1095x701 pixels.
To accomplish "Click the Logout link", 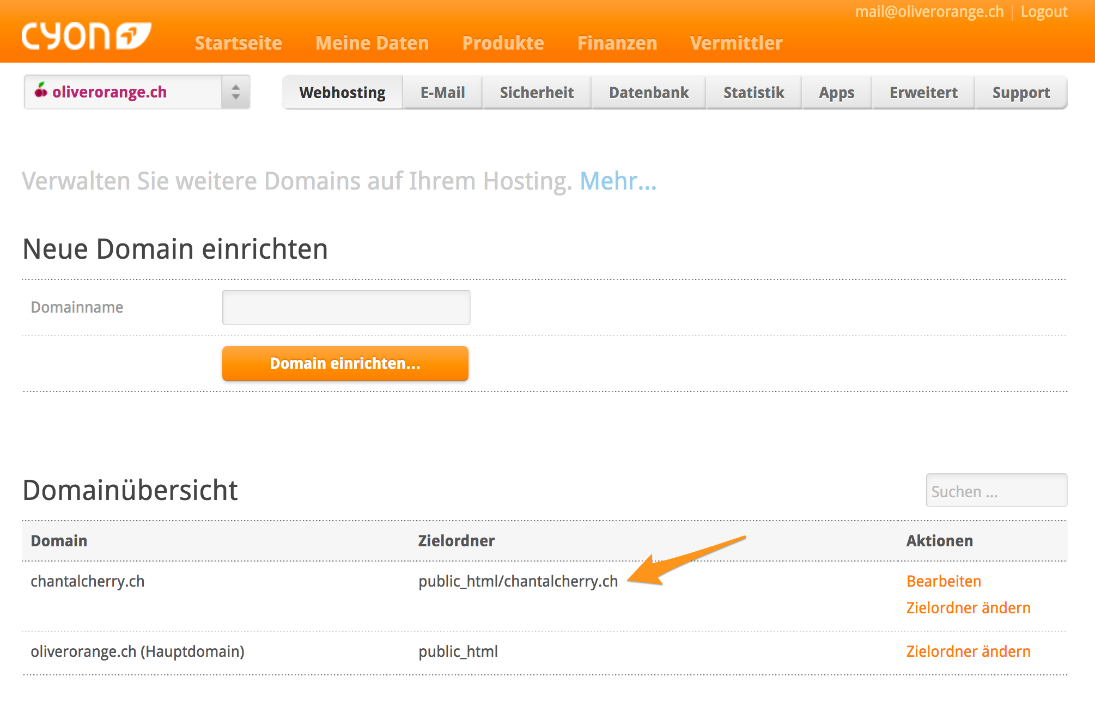I will tap(1043, 12).
